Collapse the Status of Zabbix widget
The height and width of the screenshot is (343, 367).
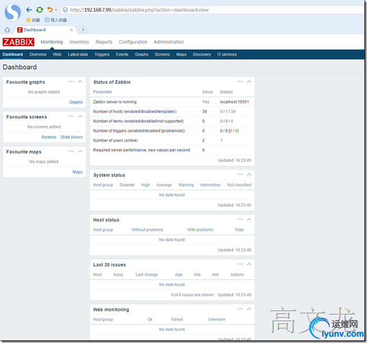point(249,81)
